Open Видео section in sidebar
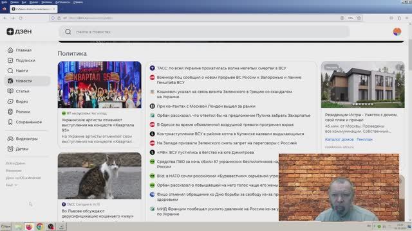The width and height of the screenshot is (412, 231). [17, 101]
